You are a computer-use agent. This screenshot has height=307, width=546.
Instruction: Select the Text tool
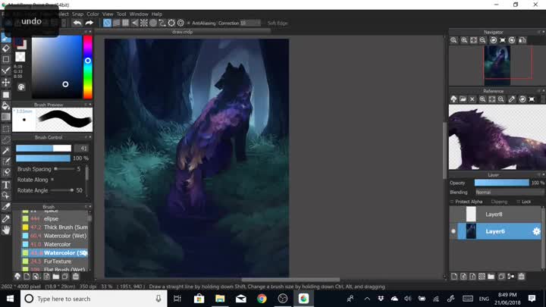coord(6,184)
